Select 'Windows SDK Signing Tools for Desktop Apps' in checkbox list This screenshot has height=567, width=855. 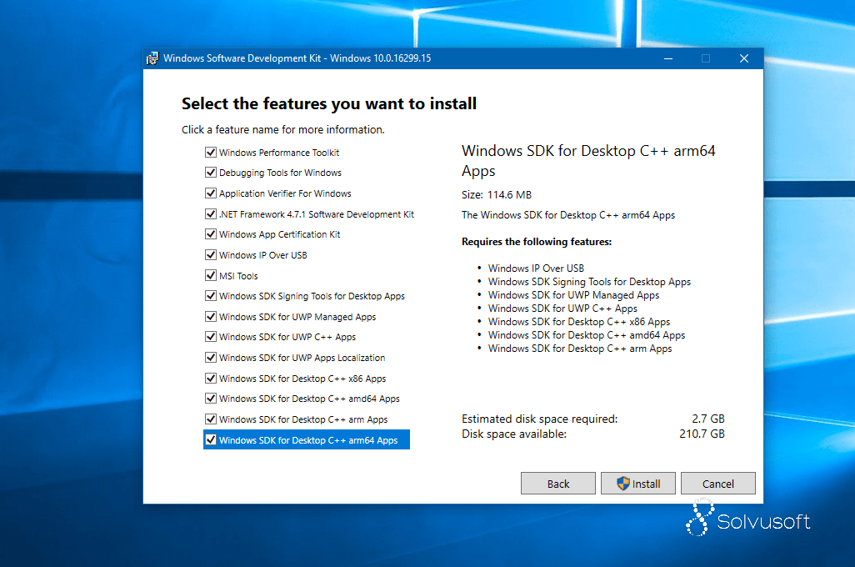(312, 296)
